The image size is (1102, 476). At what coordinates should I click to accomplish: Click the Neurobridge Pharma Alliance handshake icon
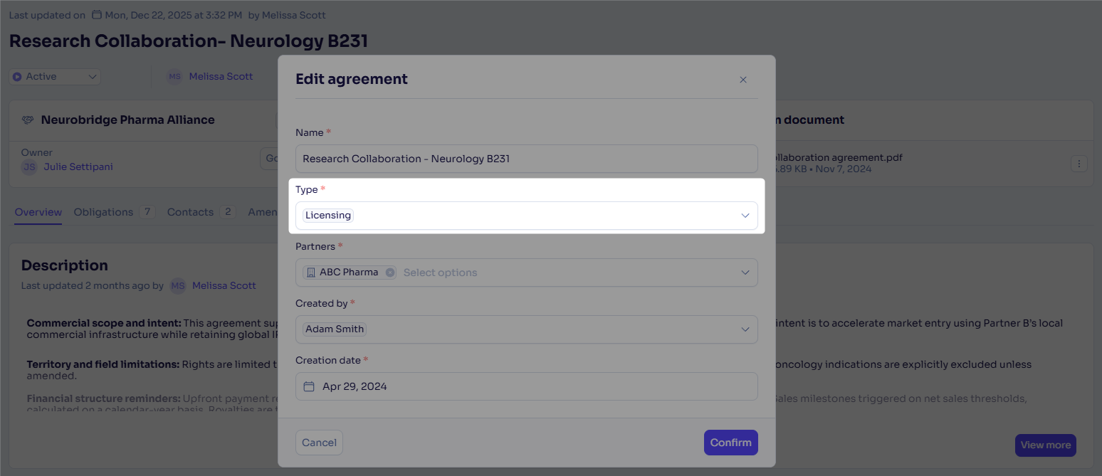[x=28, y=120]
